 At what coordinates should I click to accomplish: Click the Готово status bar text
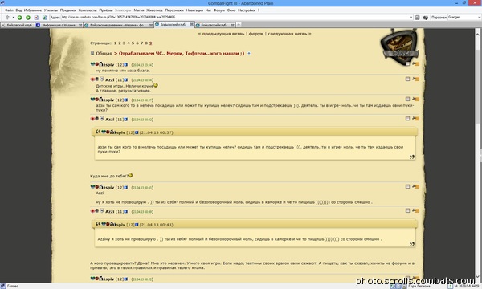coord(13,287)
